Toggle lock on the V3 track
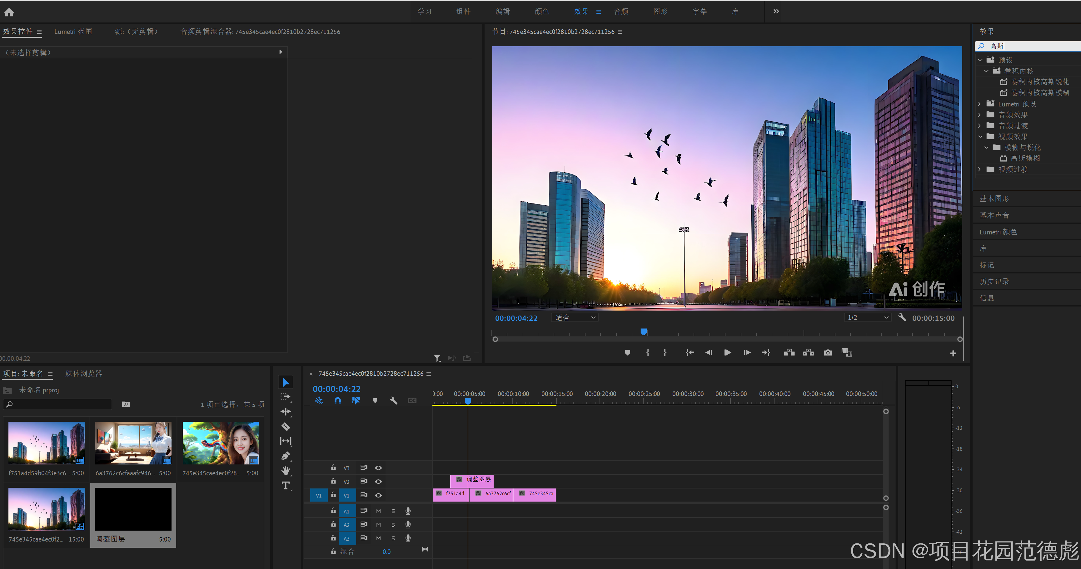This screenshot has width=1081, height=569. pos(333,468)
